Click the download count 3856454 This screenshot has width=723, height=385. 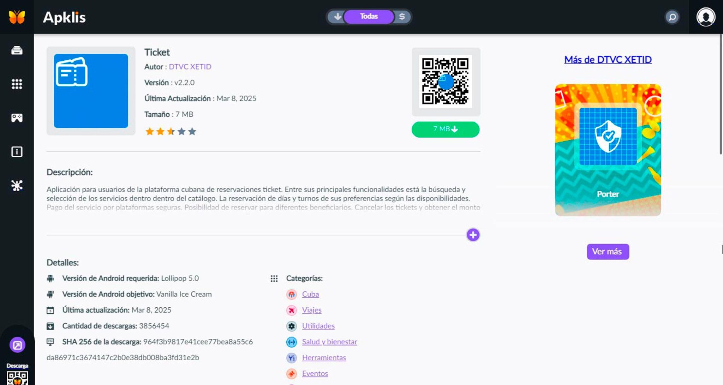pyautogui.click(x=154, y=326)
